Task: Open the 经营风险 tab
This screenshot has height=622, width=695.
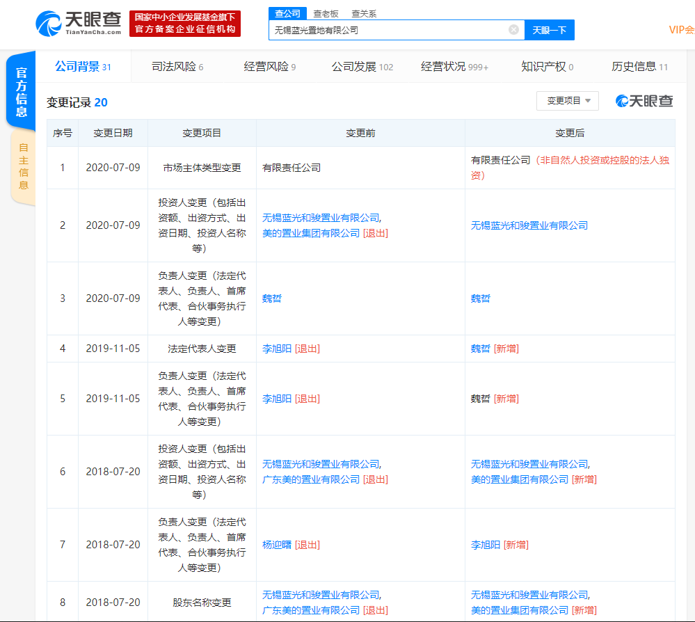Action: click(x=266, y=67)
